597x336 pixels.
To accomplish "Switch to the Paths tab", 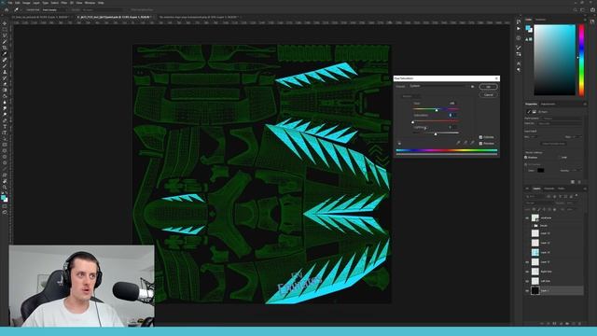I will click(562, 189).
